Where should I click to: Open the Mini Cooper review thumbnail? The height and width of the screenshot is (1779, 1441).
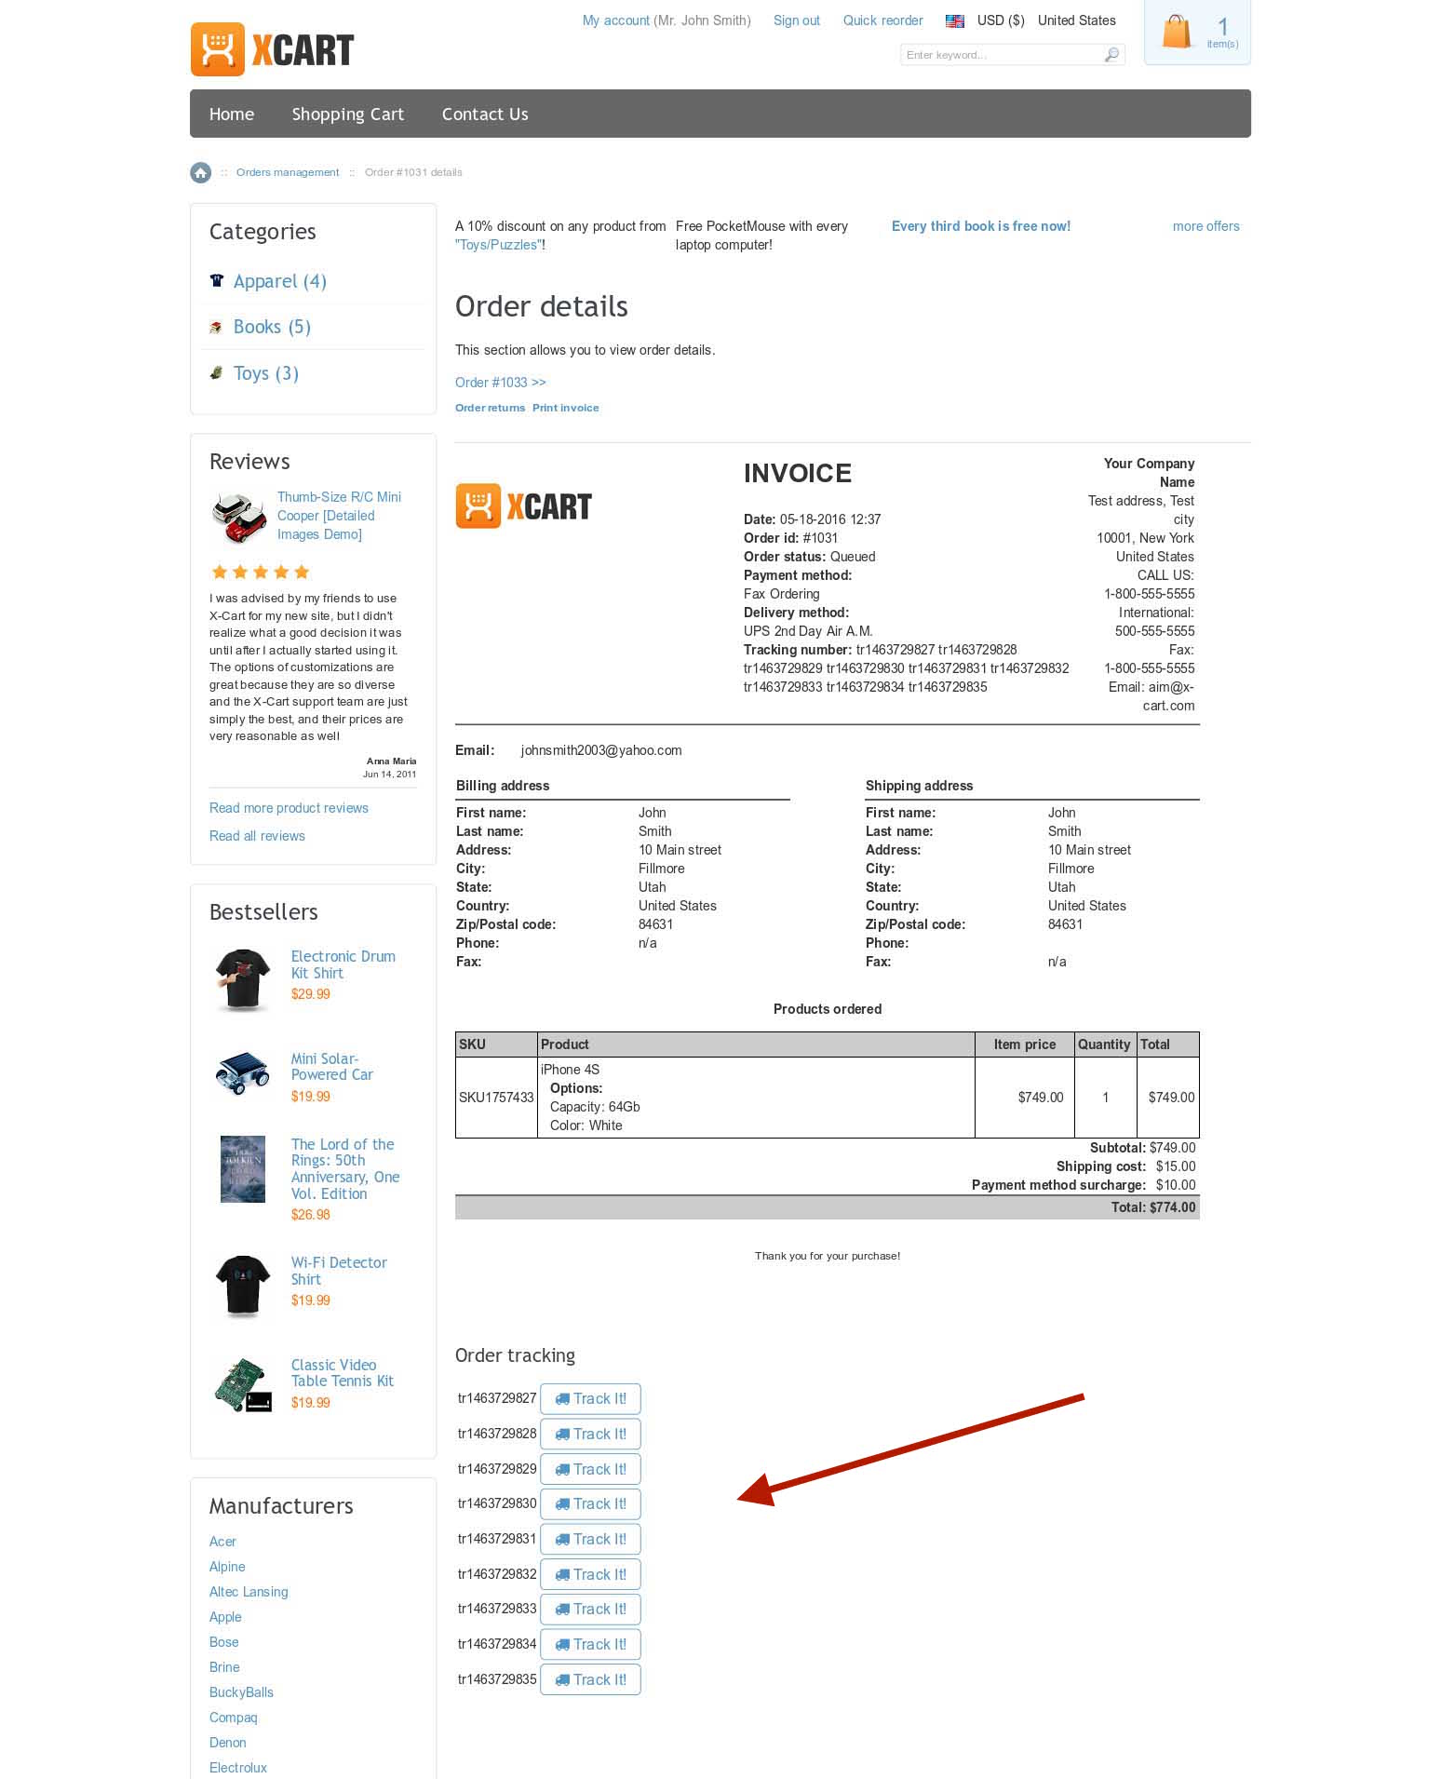click(x=239, y=518)
